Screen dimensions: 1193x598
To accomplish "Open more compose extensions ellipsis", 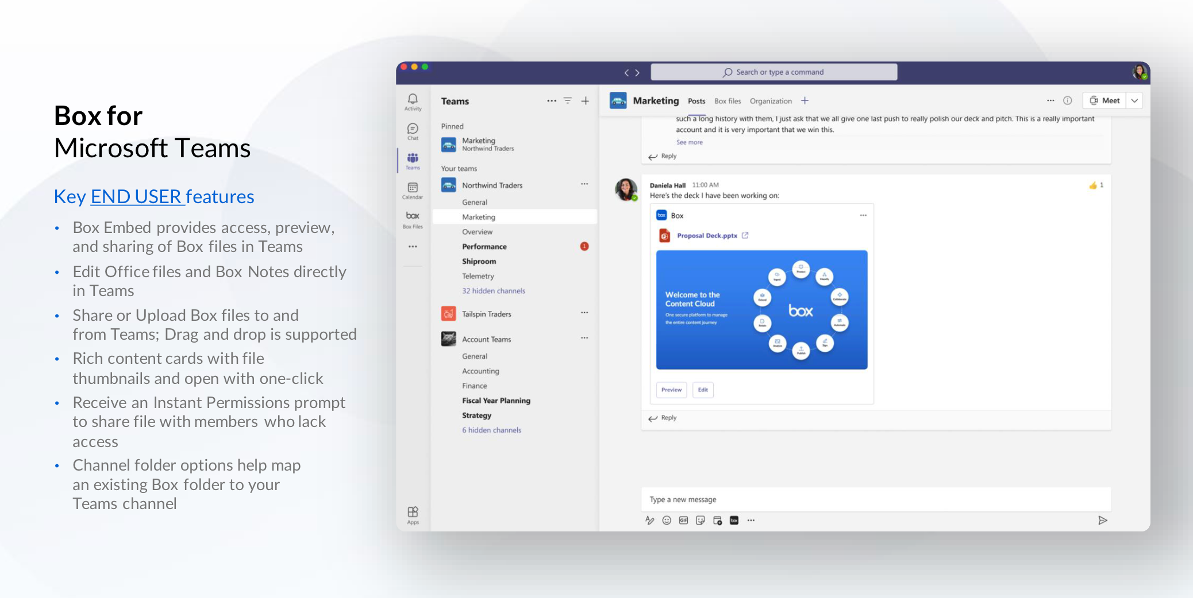I will [751, 521].
